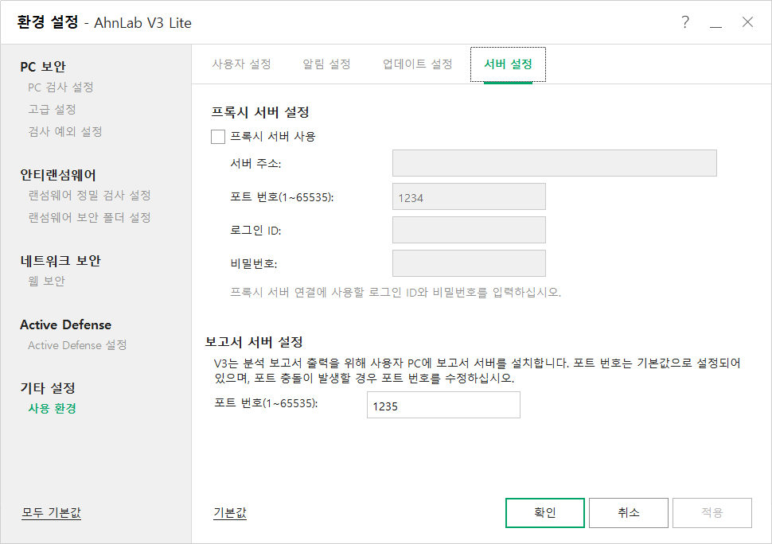This screenshot has height=544, width=772.
Task: Click the 비밀번호 input field
Action: pyautogui.click(x=469, y=263)
